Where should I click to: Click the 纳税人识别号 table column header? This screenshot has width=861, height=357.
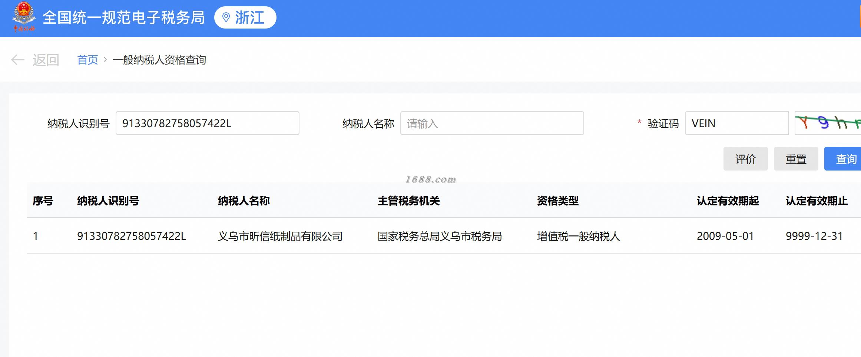click(x=108, y=201)
